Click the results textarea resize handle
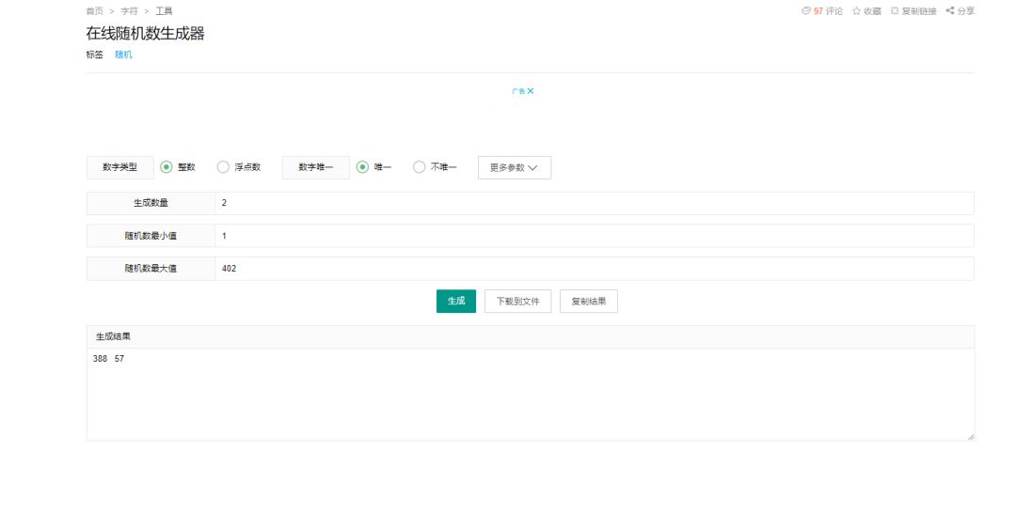 click(970, 437)
